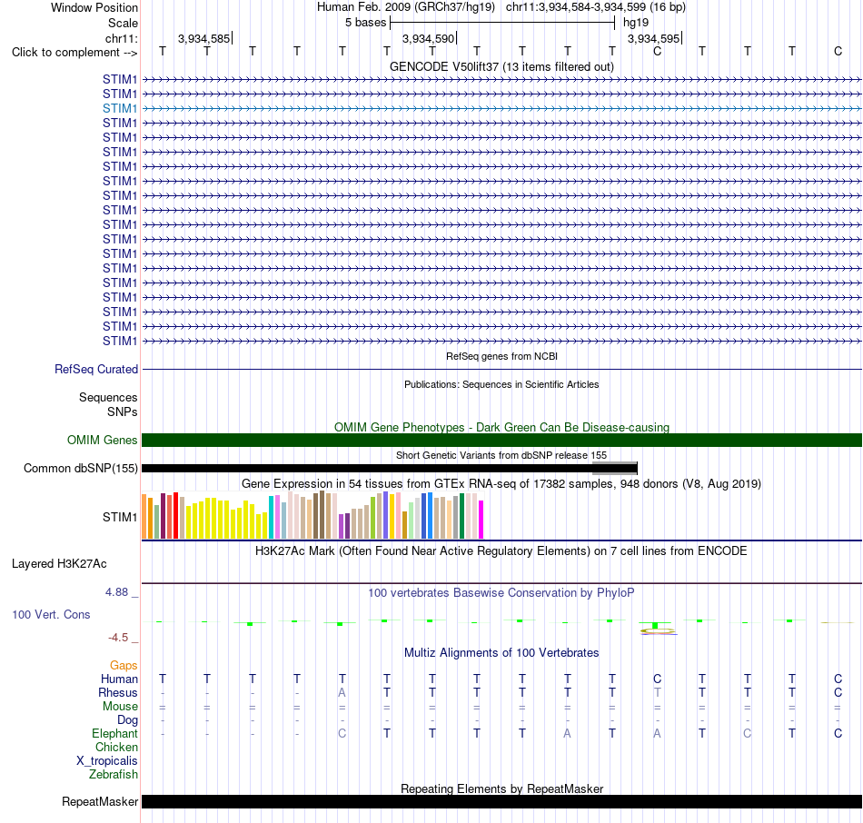
Task: Click the Chicken species label
Action: tap(116, 747)
